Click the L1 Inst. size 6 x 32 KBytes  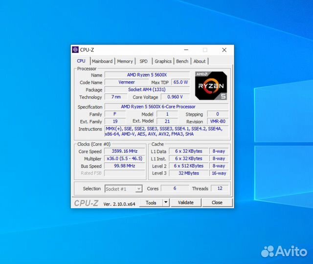(x=189, y=158)
